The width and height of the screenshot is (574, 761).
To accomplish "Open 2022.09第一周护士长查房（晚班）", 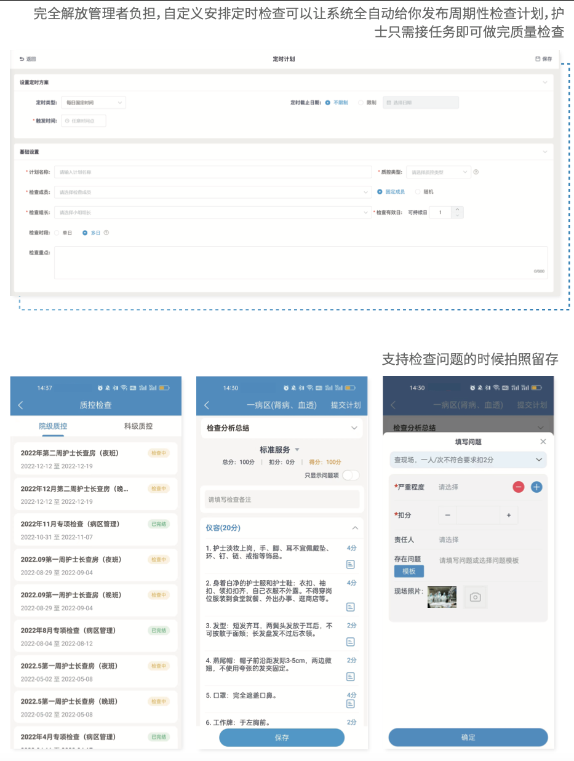I will (95, 600).
